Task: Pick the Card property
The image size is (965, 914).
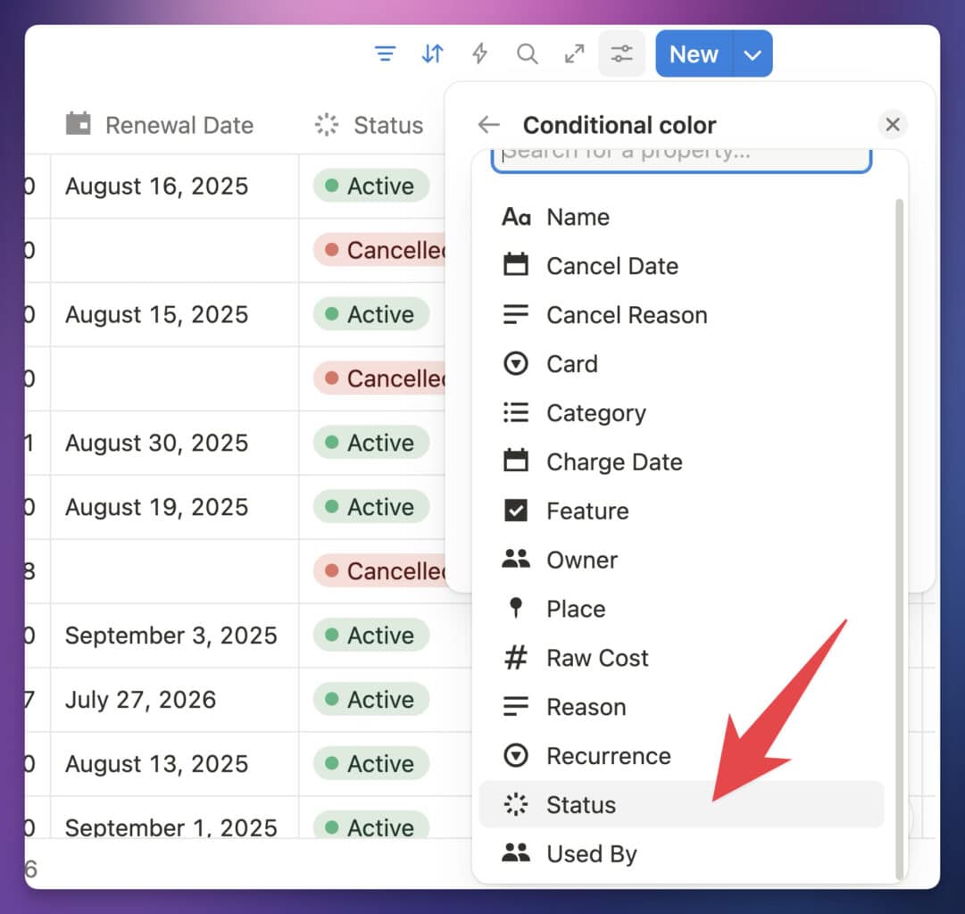Action: pyautogui.click(x=681, y=364)
